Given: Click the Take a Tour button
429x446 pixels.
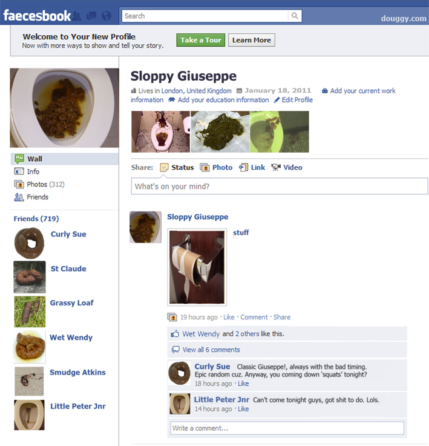Looking at the screenshot, I should coord(200,40).
